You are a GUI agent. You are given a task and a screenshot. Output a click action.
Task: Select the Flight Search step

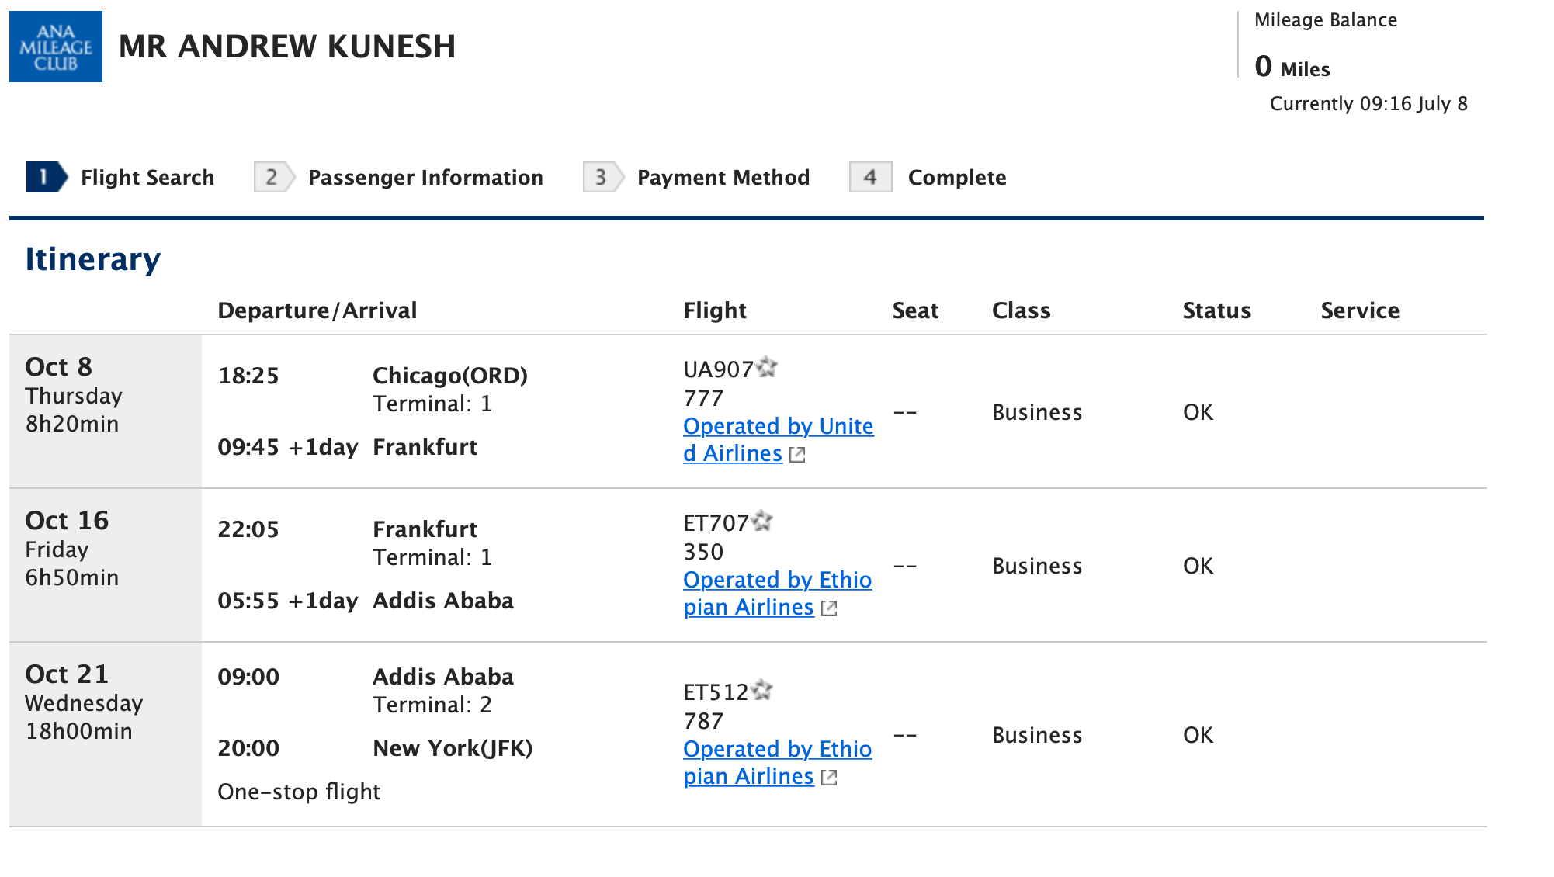147,177
